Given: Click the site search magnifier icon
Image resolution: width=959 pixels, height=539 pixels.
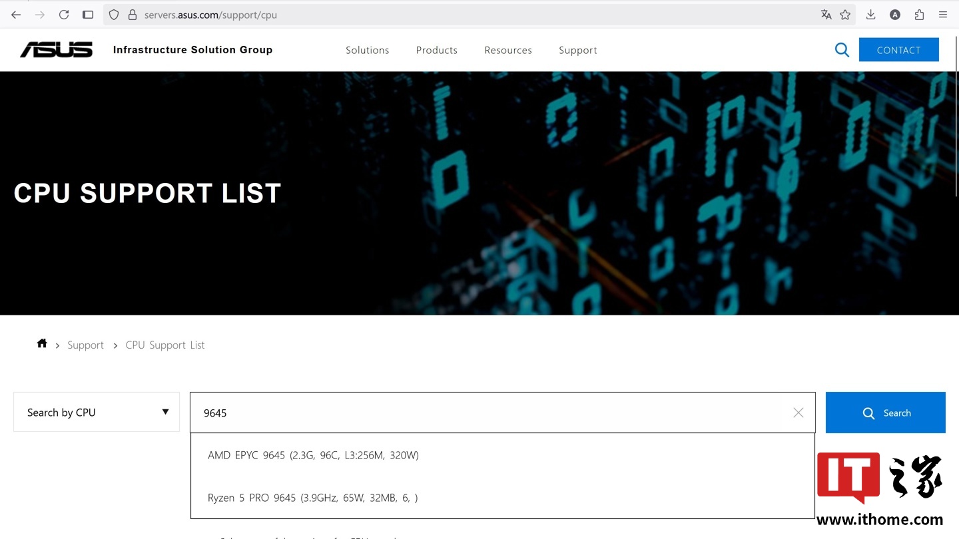Looking at the screenshot, I should coord(842,50).
